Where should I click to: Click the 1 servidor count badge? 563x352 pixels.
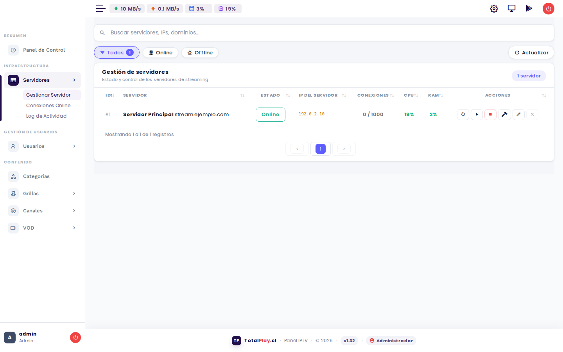coord(529,76)
